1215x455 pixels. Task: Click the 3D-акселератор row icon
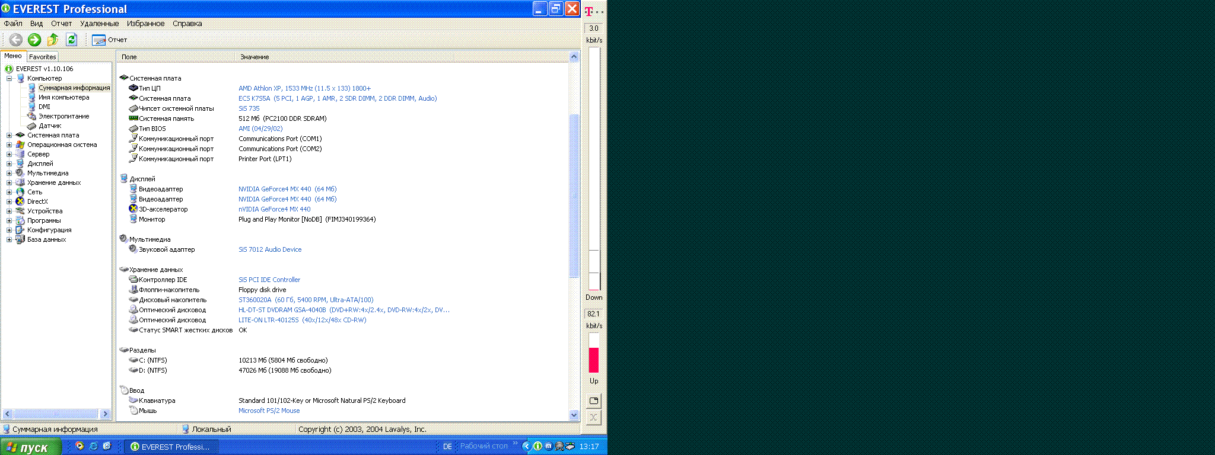(x=133, y=209)
